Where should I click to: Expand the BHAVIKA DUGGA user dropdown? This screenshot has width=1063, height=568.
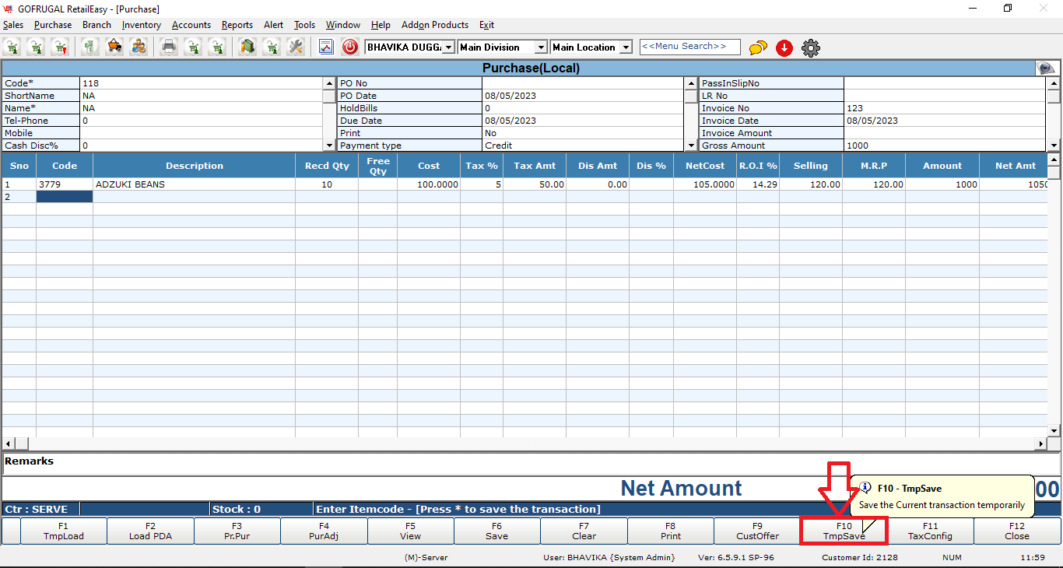[448, 47]
